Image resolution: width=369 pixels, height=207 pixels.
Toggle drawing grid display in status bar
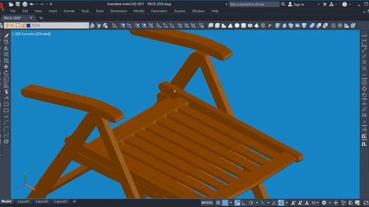218,203
